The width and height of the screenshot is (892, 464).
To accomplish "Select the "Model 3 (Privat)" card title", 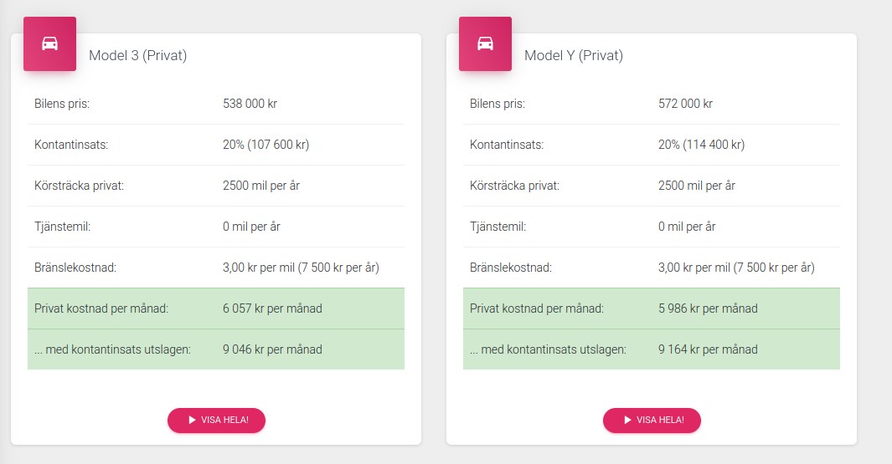I will click(x=137, y=56).
